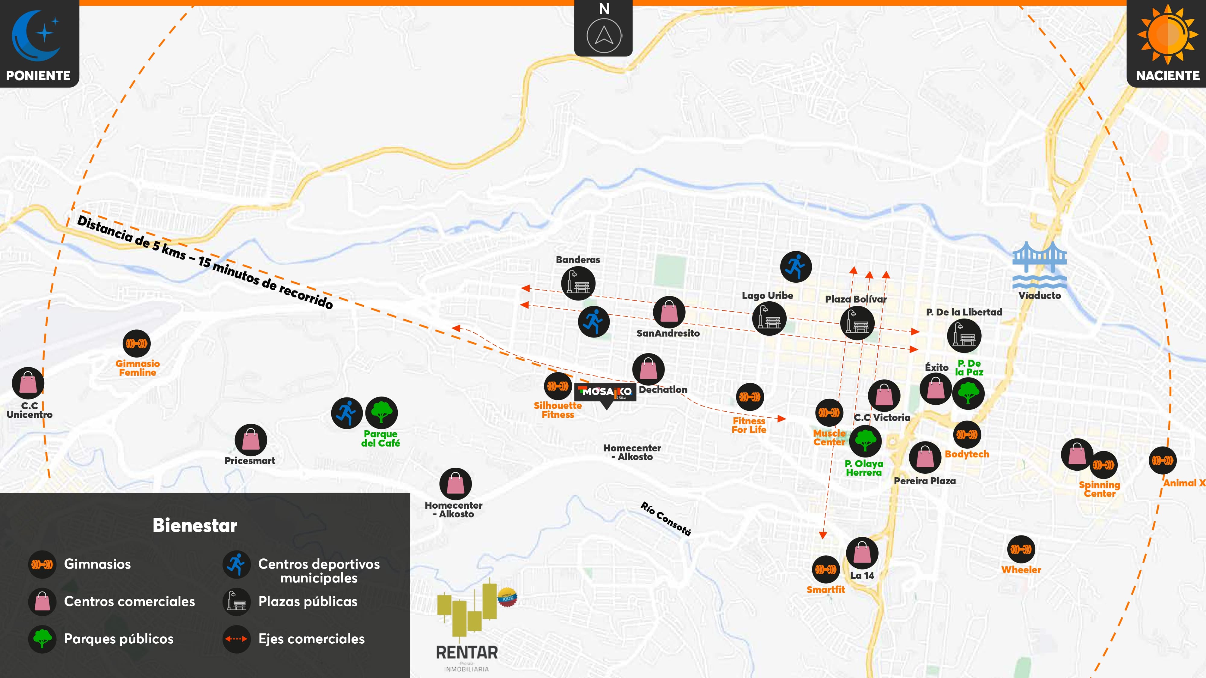The image size is (1206, 678).
Task: Click the Plaza Bolívar bench icon
Action: click(857, 323)
